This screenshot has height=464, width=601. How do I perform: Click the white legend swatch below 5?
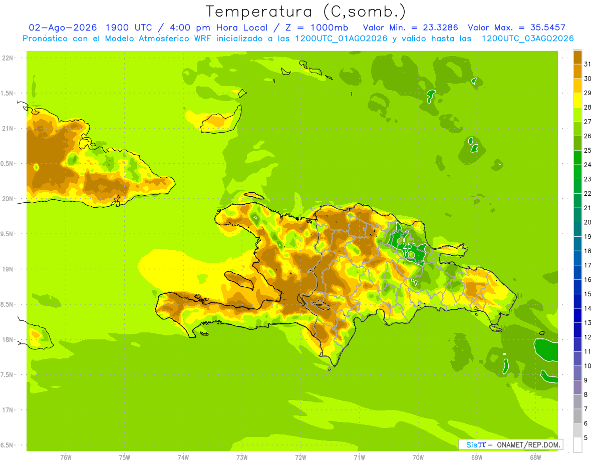[x=577, y=445]
